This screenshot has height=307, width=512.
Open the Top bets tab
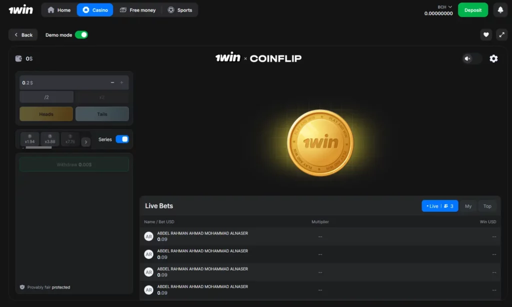click(487, 206)
